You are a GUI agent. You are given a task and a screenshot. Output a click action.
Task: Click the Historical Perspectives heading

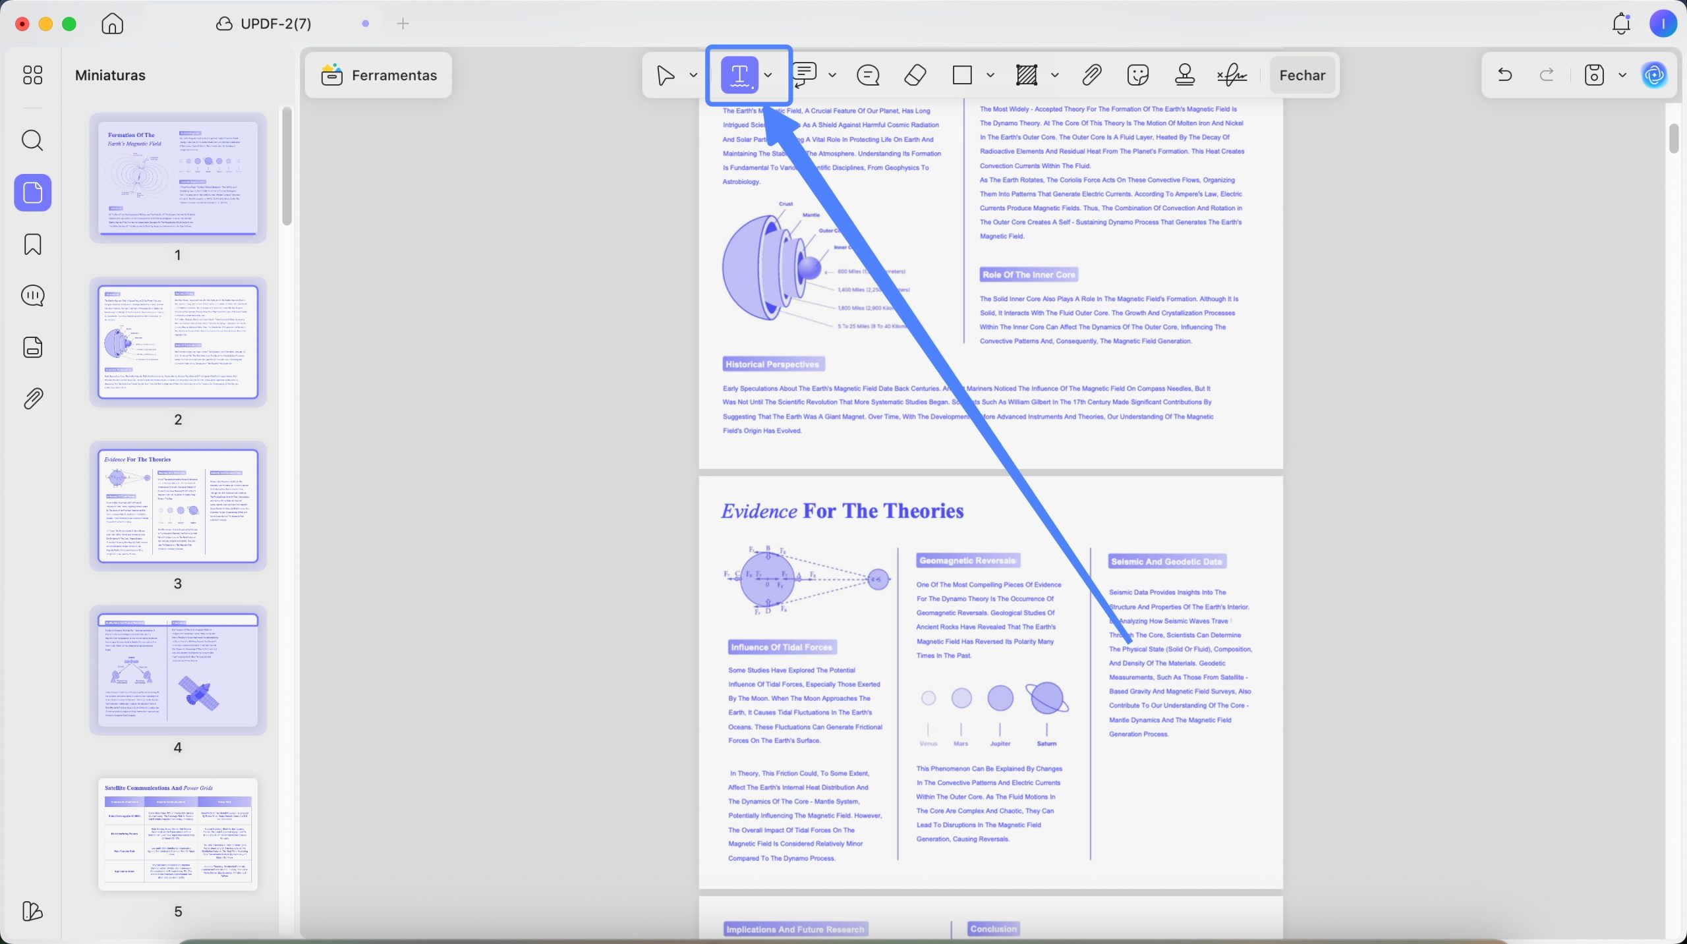772,364
